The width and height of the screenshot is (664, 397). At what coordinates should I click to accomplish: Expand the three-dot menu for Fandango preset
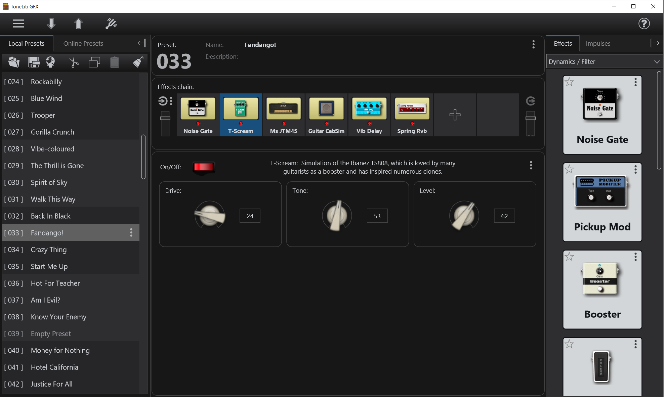pos(132,232)
